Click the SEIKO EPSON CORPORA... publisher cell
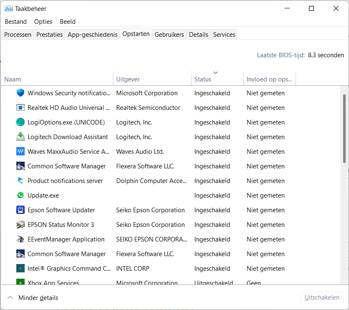The height and width of the screenshot is (310, 349). pyautogui.click(x=152, y=239)
